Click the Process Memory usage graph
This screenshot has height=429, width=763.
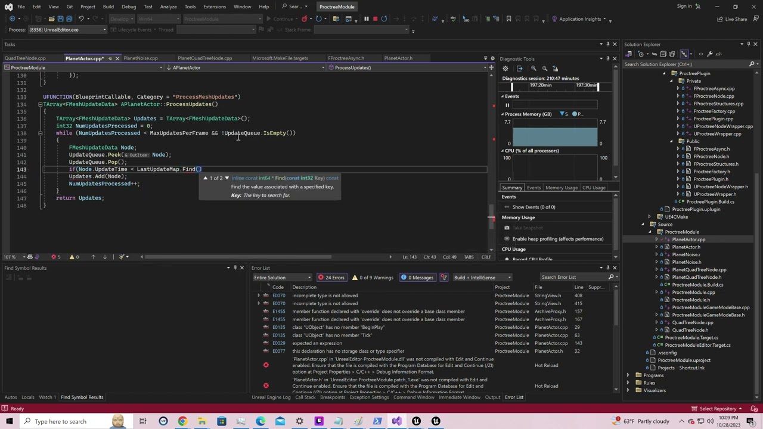555,133
